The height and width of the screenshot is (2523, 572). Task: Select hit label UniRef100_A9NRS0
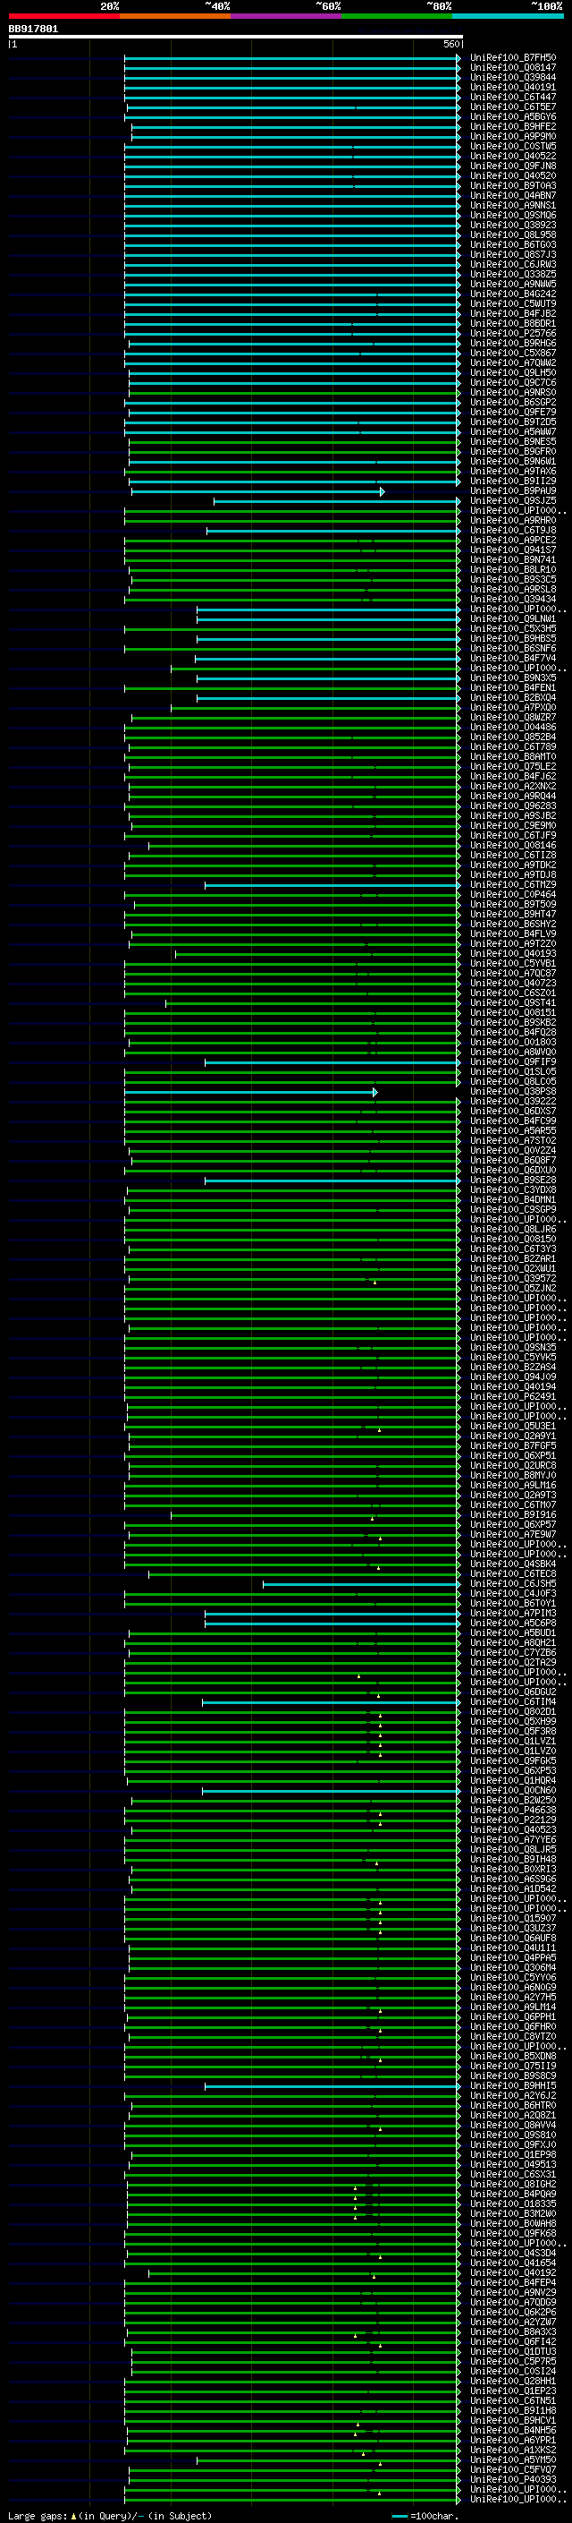point(512,393)
